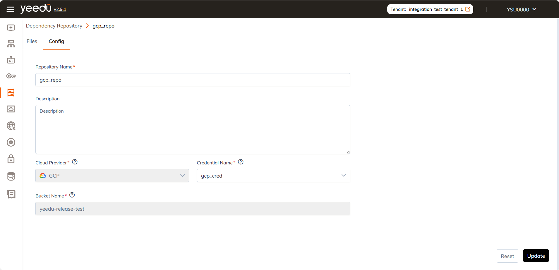The width and height of the screenshot is (559, 270).
Task: Click the Cloud Provider help question mark
Action: (x=75, y=161)
